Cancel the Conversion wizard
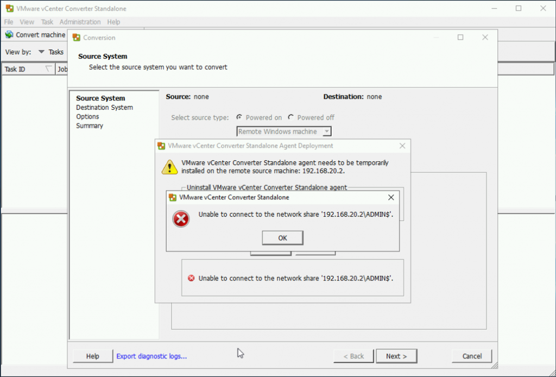Screen dimensions: 556x377 [x=472, y=356]
